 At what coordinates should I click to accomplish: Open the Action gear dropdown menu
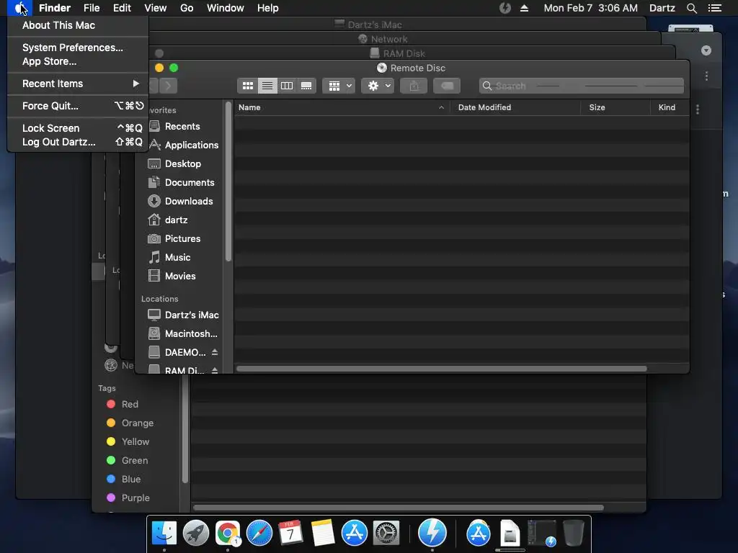[378, 86]
